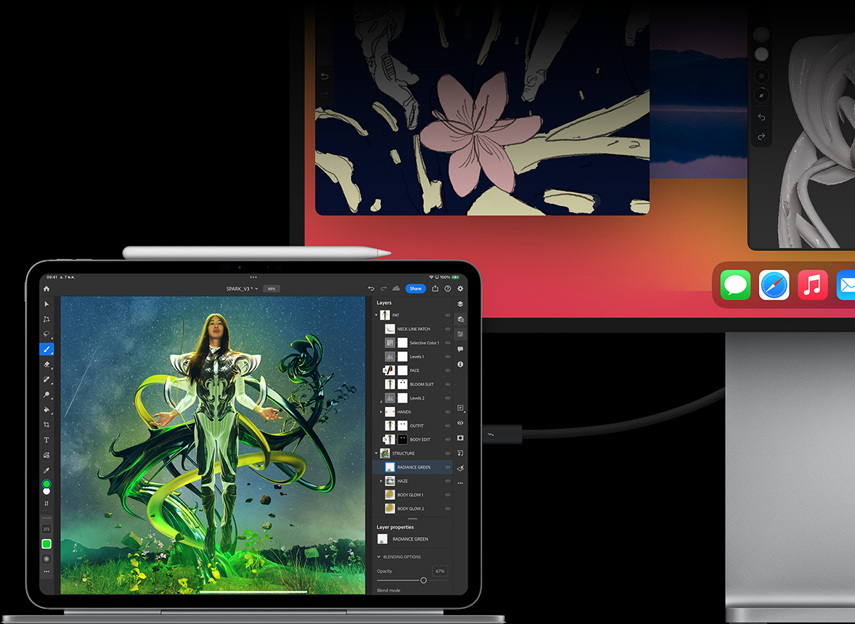Click the Undo arrow in header
Image resolution: width=855 pixels, height=624 pixels.
coord(371,289)
